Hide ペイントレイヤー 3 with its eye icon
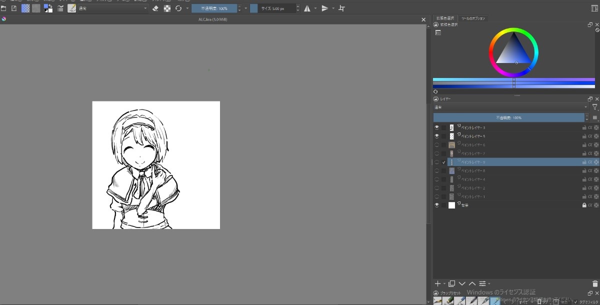600x305 pixels. (436, 127)
